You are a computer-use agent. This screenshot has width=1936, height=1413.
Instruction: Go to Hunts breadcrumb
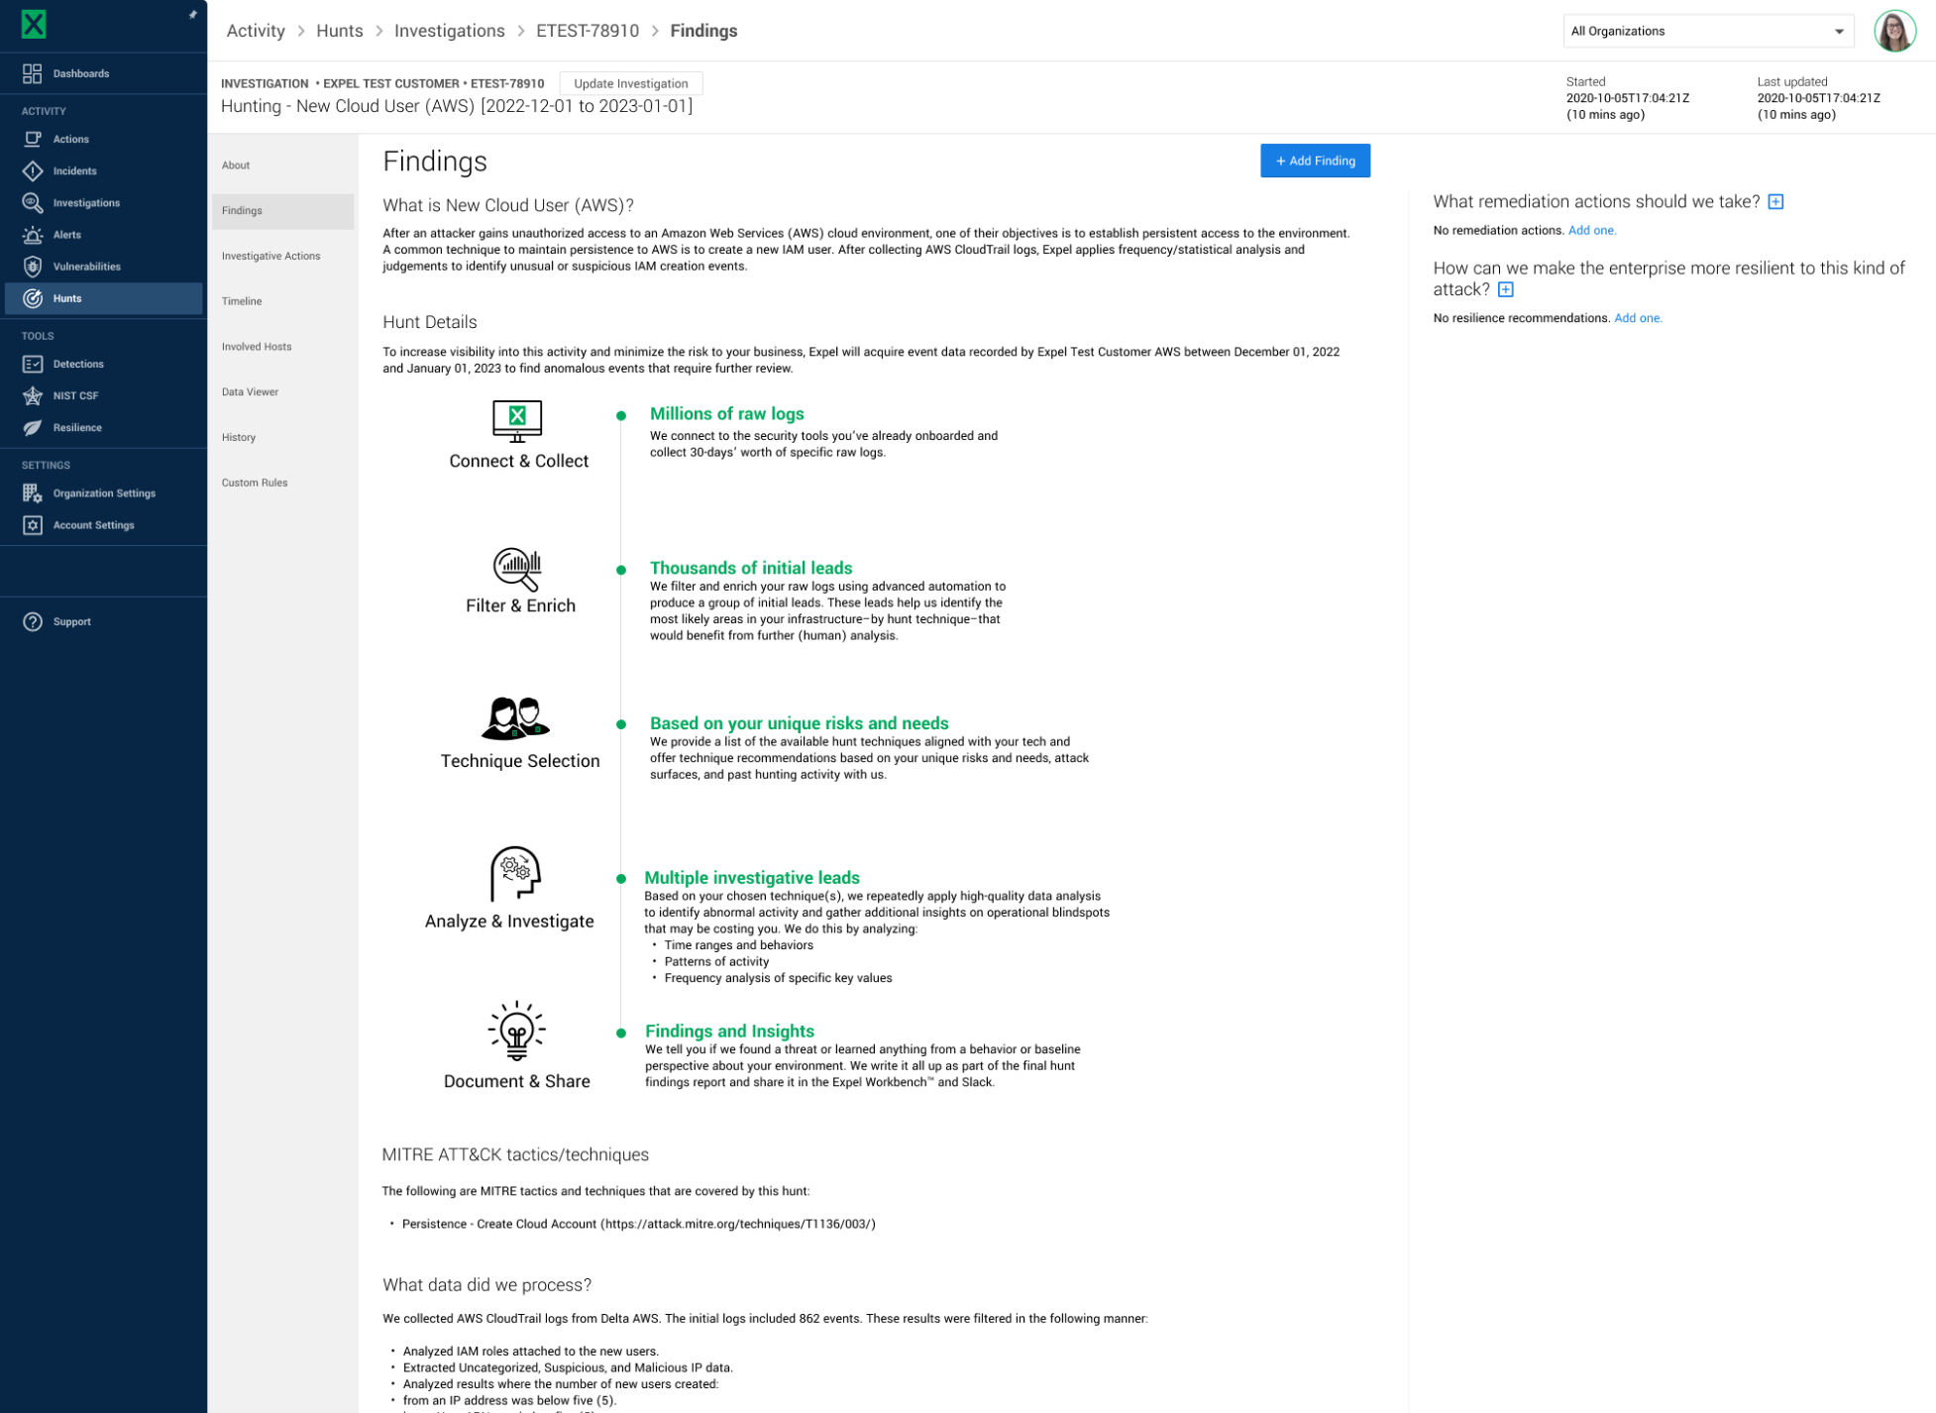click(x=340, y=31)
